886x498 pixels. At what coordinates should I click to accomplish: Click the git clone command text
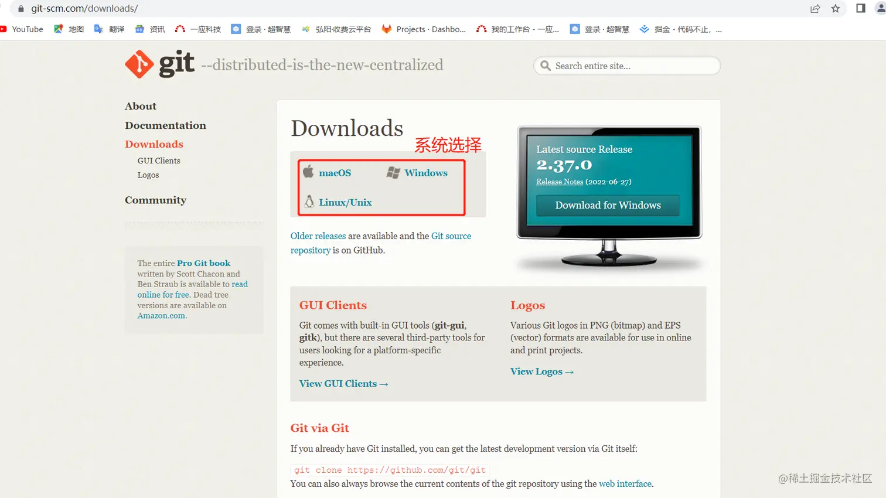[x=390, y=470]
